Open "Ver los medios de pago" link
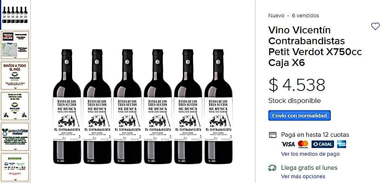This screenshot has height=183, width=388. tap(310, 154)
